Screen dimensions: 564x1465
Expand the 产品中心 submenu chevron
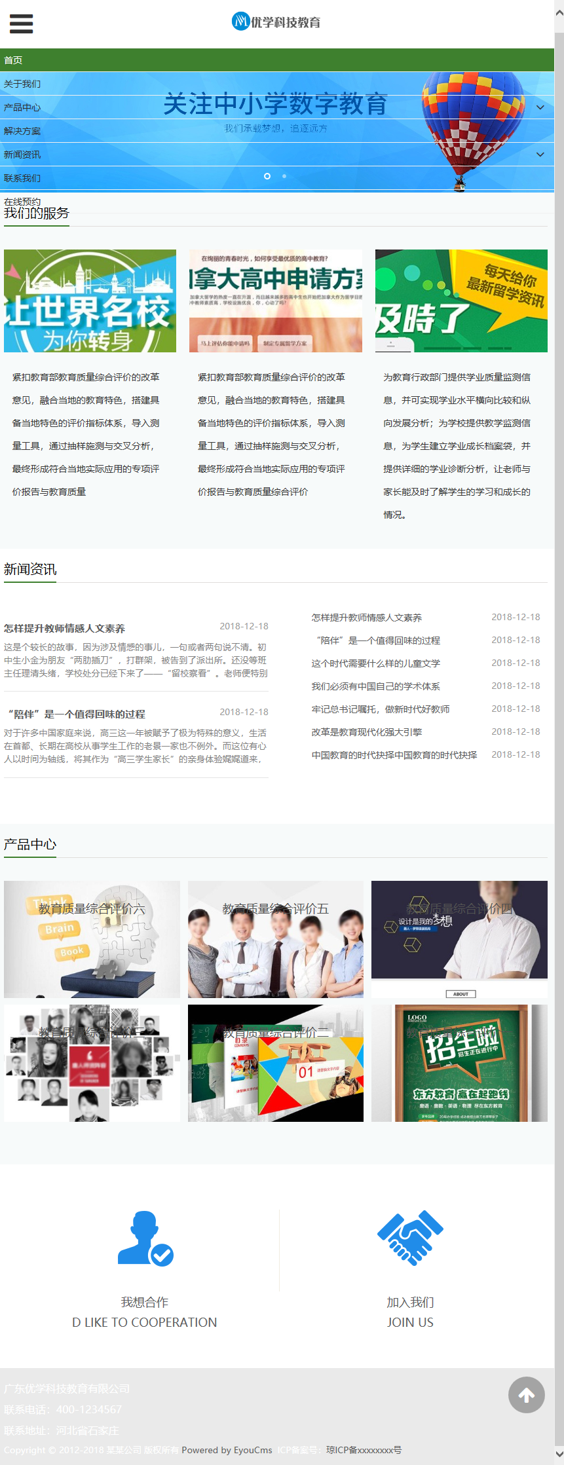pyautogui.click(x=540, y=107)
